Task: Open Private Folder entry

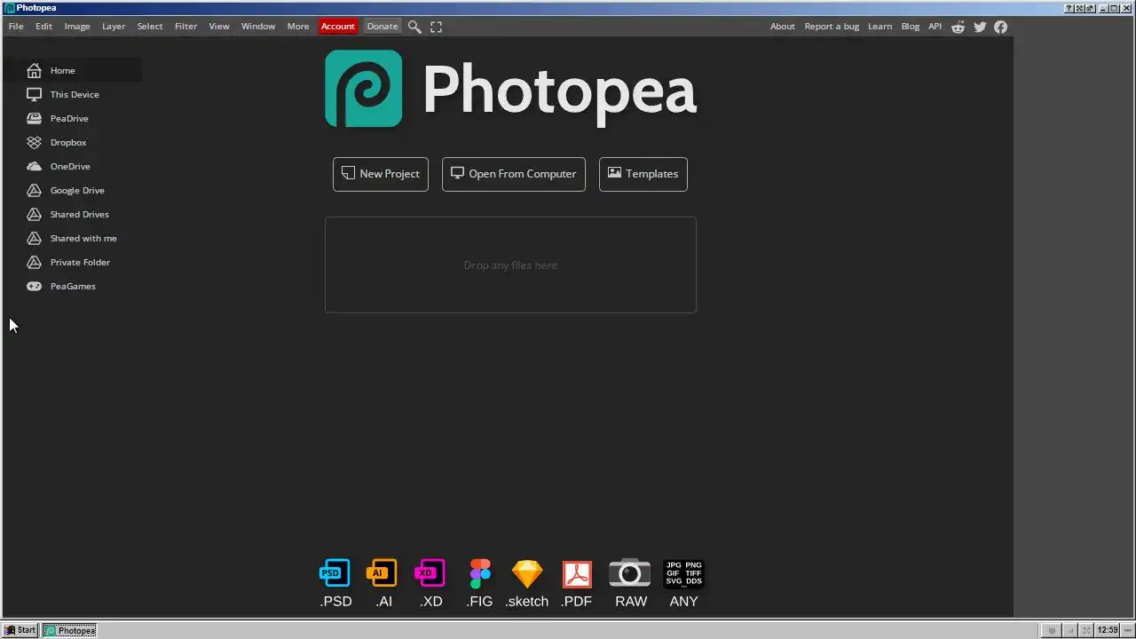Action: (x=73, y=262)
